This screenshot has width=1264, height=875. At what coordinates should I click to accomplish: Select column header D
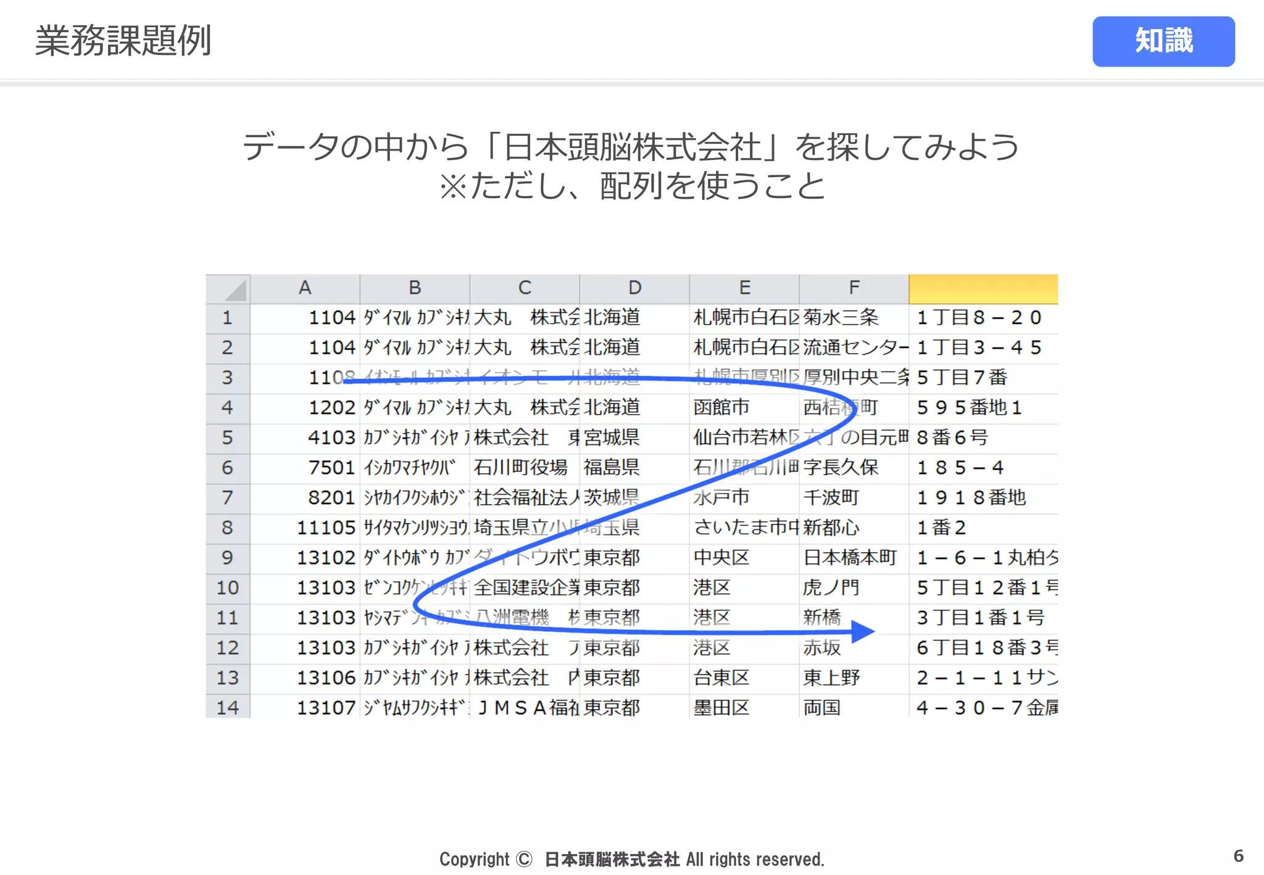634,289
